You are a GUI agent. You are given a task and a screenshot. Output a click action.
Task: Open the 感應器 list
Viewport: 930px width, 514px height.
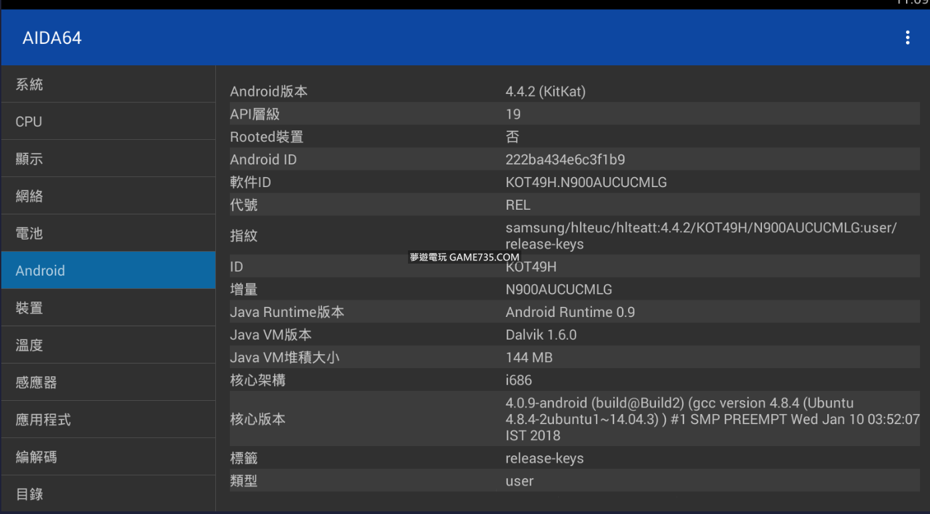click(x=109, y=383)
